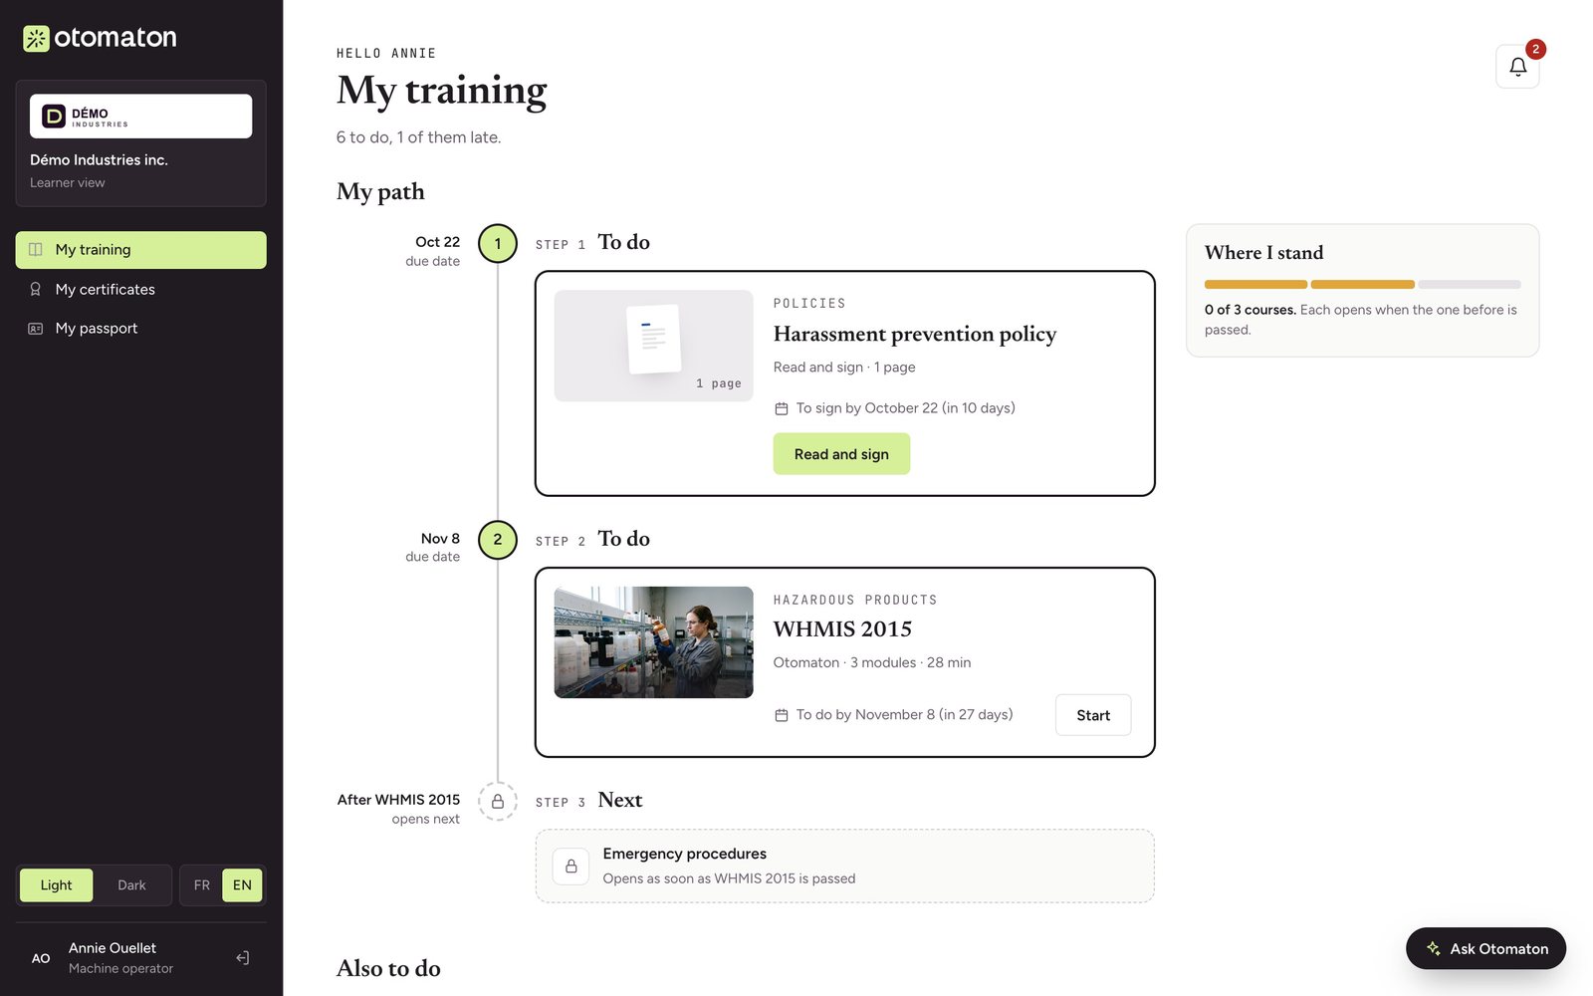The width and height of the screenshot is (1593, 996).
Task: Open the WHMIS 2015 course photo
Action: click(653, 642)
